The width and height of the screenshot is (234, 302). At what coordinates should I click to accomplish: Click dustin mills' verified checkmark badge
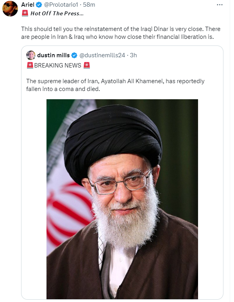click(x=74, y=55)
